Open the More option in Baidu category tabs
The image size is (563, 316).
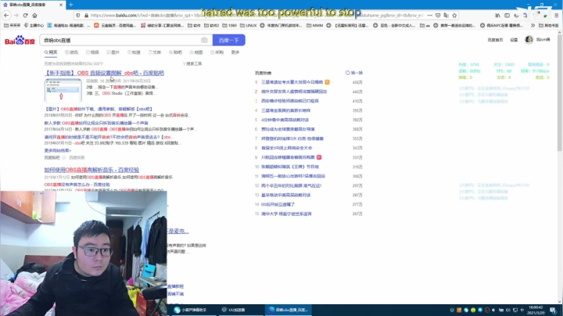(x=235, y=52)
